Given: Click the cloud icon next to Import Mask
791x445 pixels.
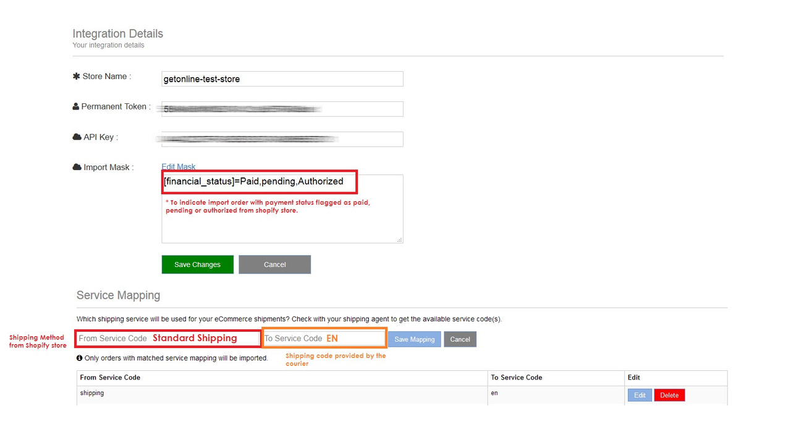Looking at the screenshot, I should point(75,167).
